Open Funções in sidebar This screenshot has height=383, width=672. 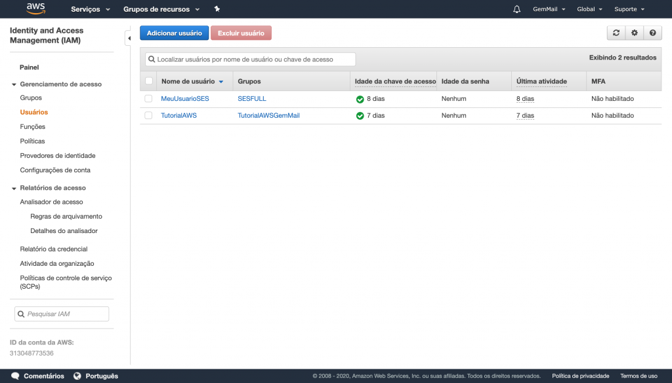33,126
